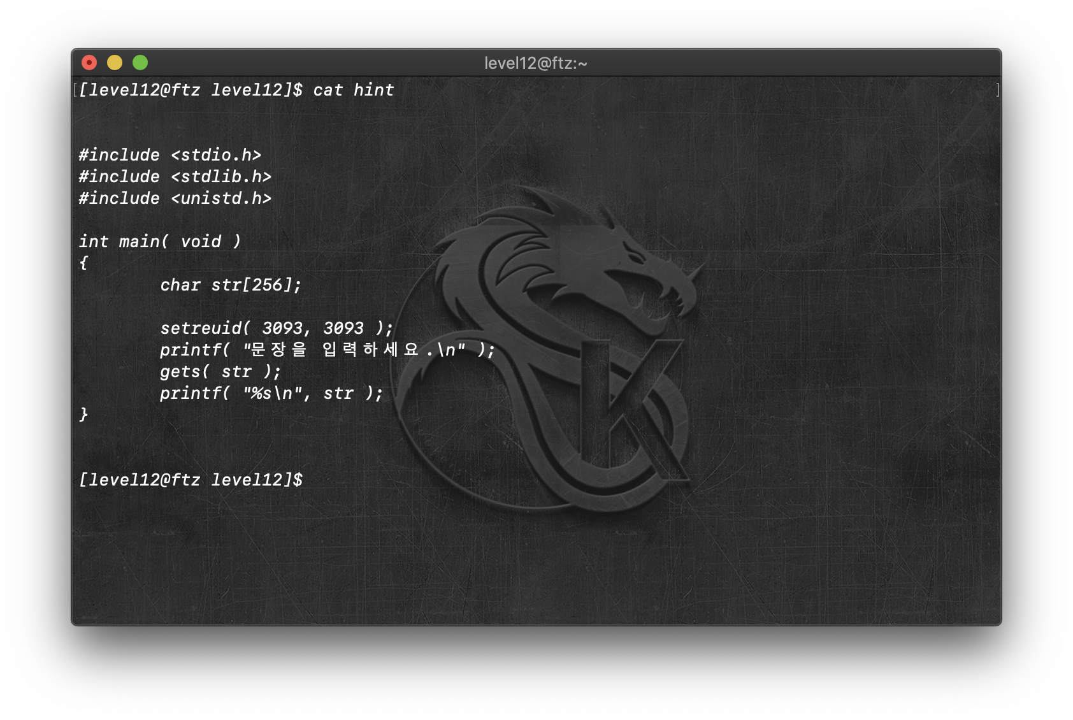Click the 'char str[256];' declaration
1073x720 pixels.
[x=231, y=285]
